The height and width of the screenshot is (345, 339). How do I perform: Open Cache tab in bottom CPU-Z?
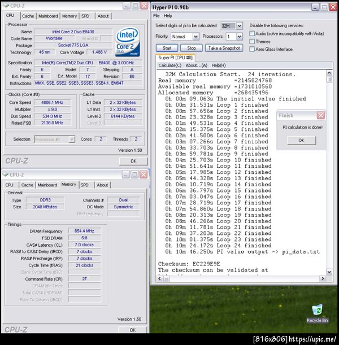(27, 185)
